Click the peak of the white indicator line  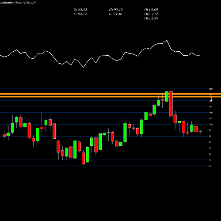pyautogui.click(x=167, y=40)
